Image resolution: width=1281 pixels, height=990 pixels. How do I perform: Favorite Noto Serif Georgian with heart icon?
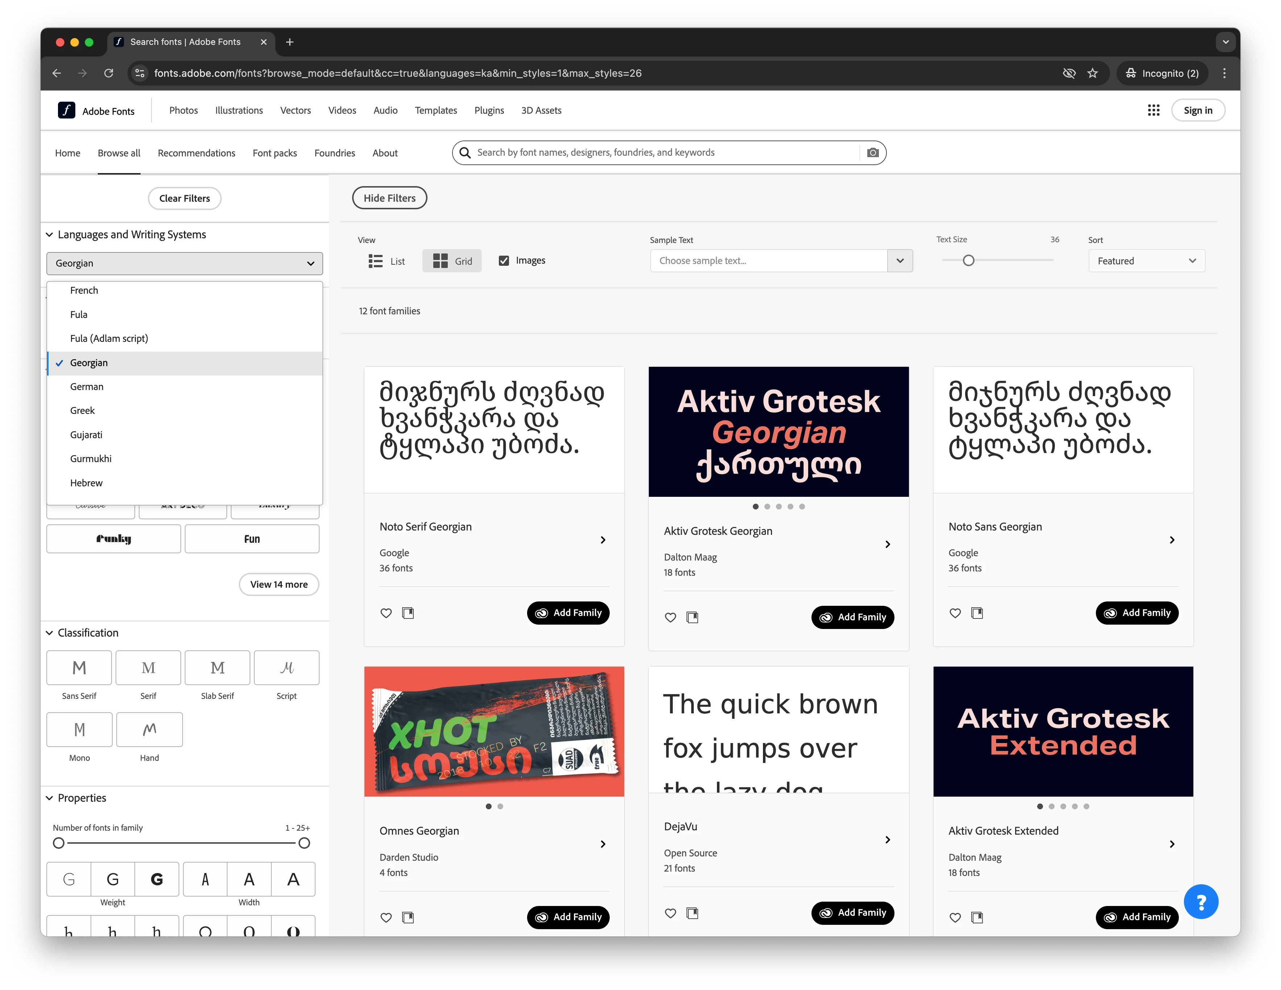pos(386,613)
